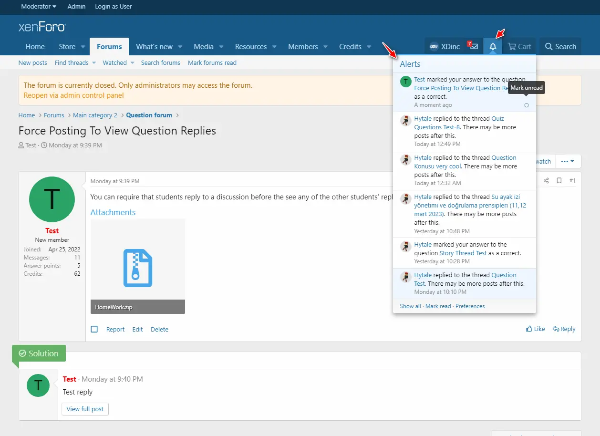This screenshot has width=600, height=436.
Task: Tick the post selection checkbox beside Report
Action: [x=94, y=329]
